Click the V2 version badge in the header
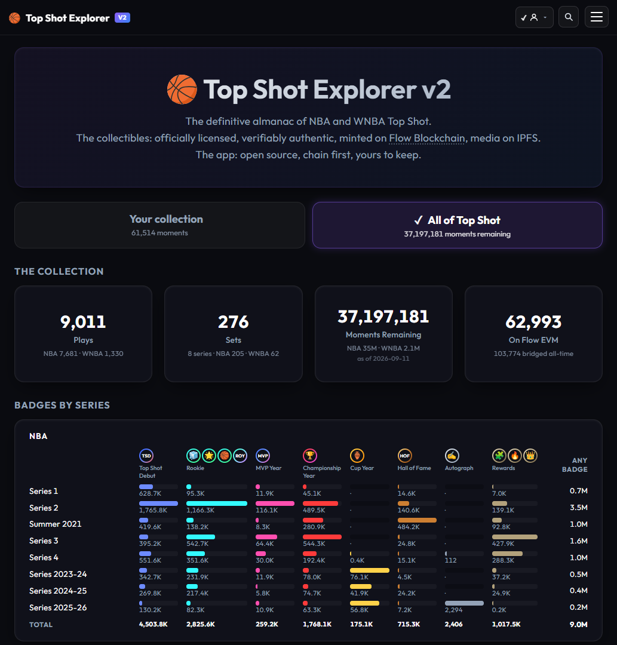 [x=122, y=18]
